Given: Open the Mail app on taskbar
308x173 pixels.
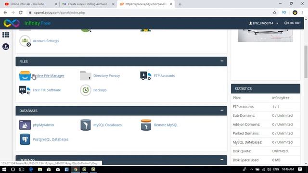Looking at the screenshot, I should click(x=58, y=169).
